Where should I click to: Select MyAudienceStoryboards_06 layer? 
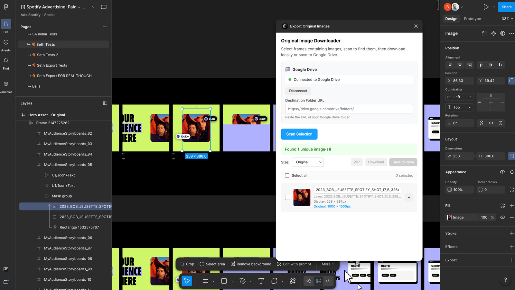68,238
